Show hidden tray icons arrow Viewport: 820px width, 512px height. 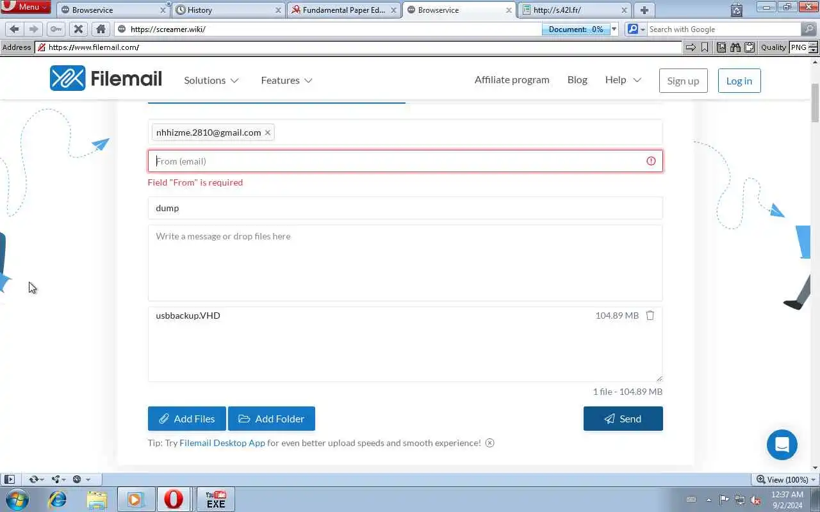(x=709, y=500)
